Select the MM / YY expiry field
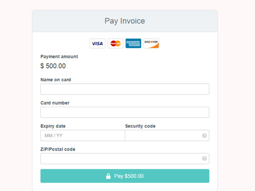255x191 pixels. [83, 135]
